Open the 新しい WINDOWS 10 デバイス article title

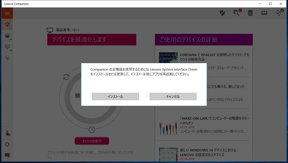(x=208, y=152)
